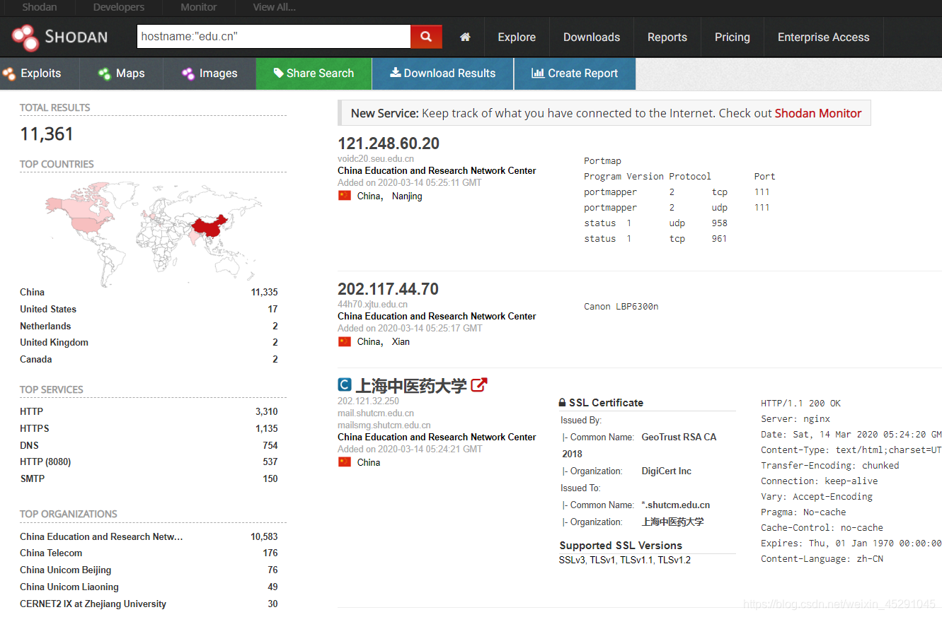Open the Explore menu
The height and width of the screenshot is (617, 942).
coord(517,37)
